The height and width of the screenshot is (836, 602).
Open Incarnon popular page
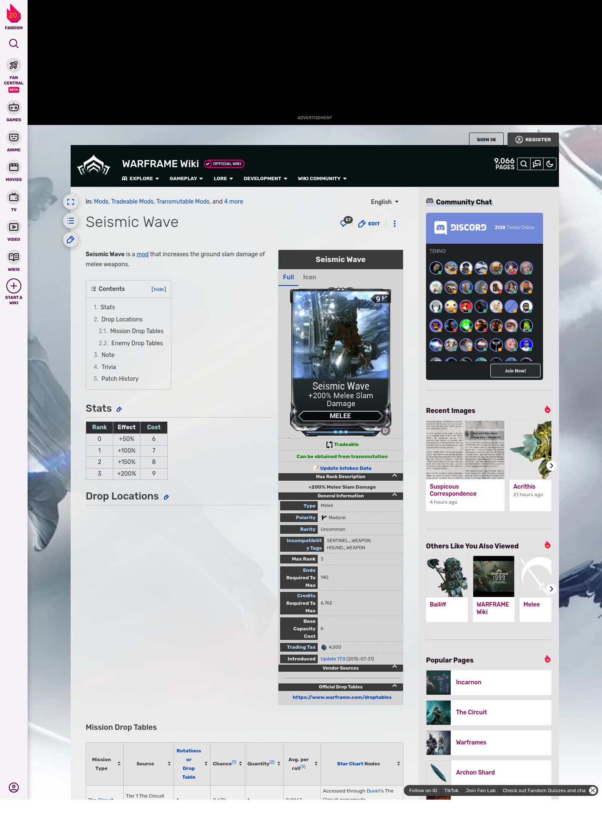(489, 683)
